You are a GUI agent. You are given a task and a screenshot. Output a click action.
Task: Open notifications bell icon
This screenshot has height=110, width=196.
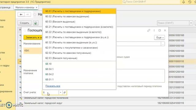[x=183, y=2]
